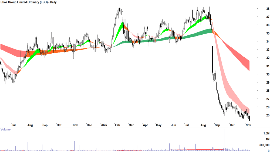The image size is (270, 152).
Task: Click the '500,000' volume axis label
Action: [x=265, y=145]
